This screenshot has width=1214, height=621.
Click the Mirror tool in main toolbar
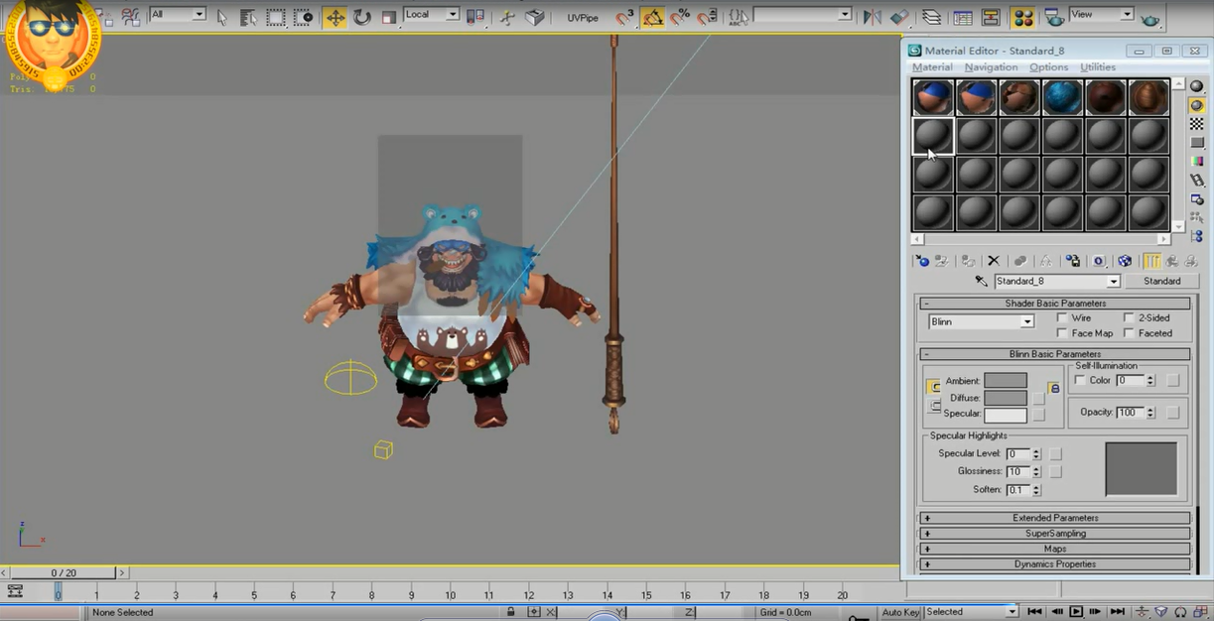[872, 17]
